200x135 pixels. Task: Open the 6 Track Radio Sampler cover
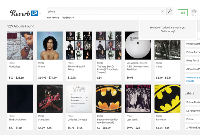click(108, 45)
